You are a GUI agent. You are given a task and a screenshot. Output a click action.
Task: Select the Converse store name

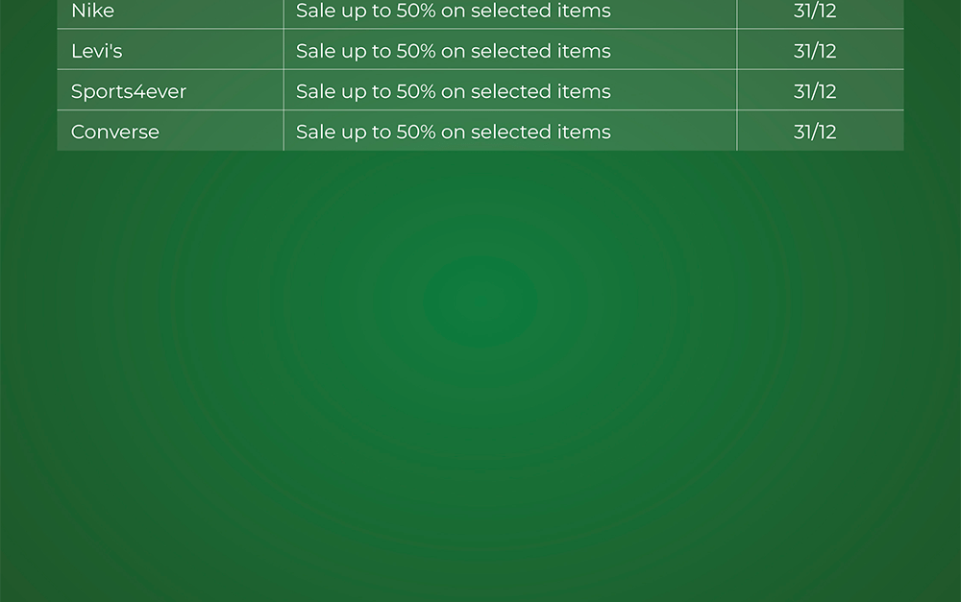[x=115, y=132]
